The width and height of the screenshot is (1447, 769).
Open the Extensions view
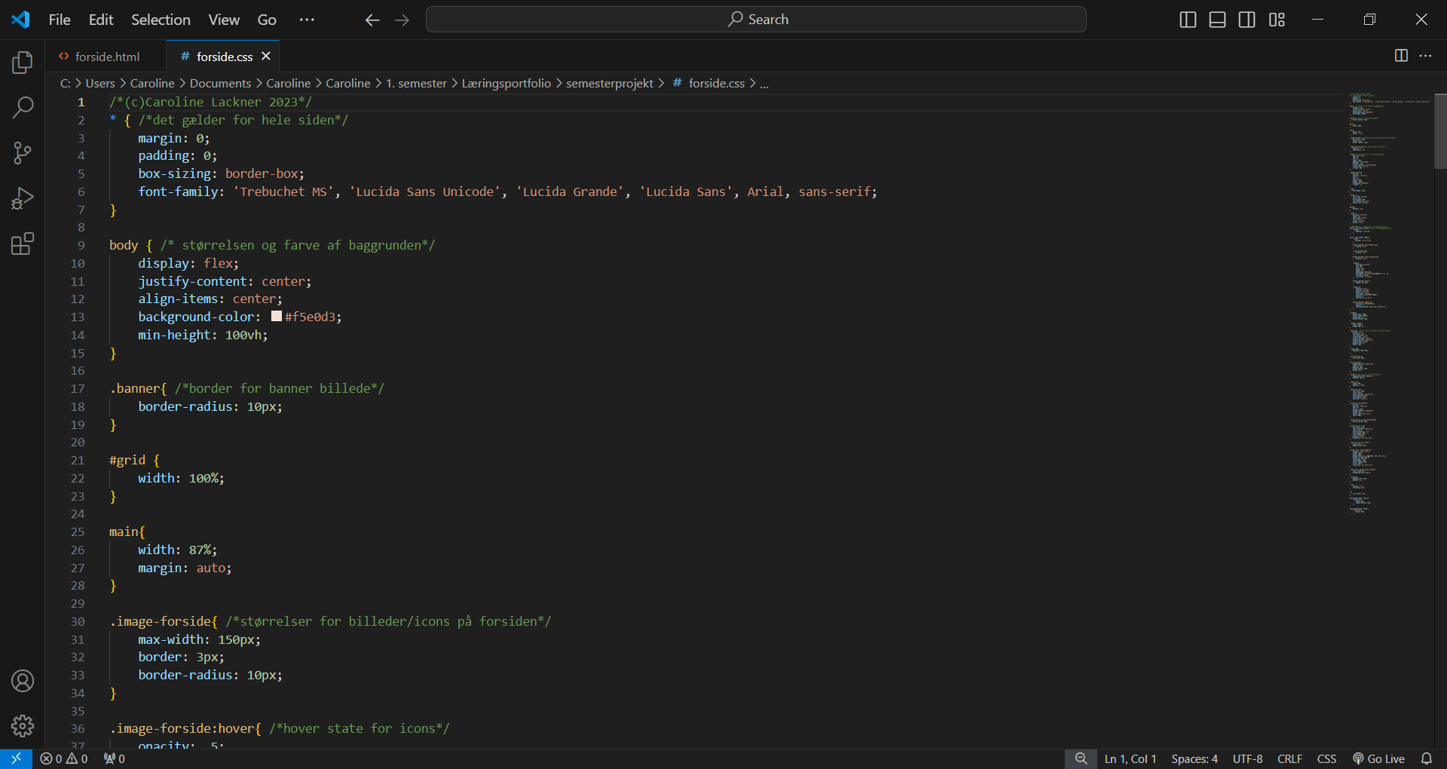(23, 244)
